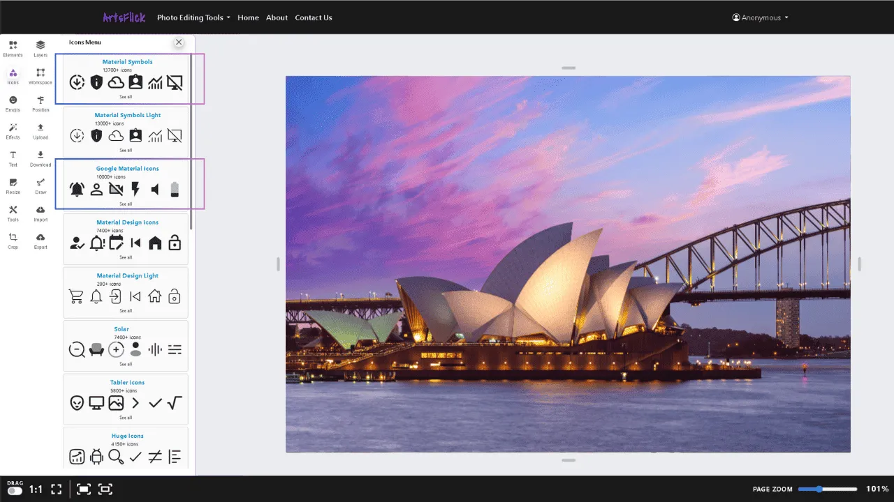Viewport: 894px width, 502px height.
Task: Open the Text tool
Action: point(13,157)
